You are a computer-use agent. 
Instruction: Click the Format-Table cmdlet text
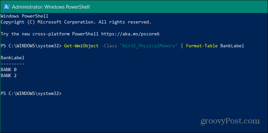(201, 46)
